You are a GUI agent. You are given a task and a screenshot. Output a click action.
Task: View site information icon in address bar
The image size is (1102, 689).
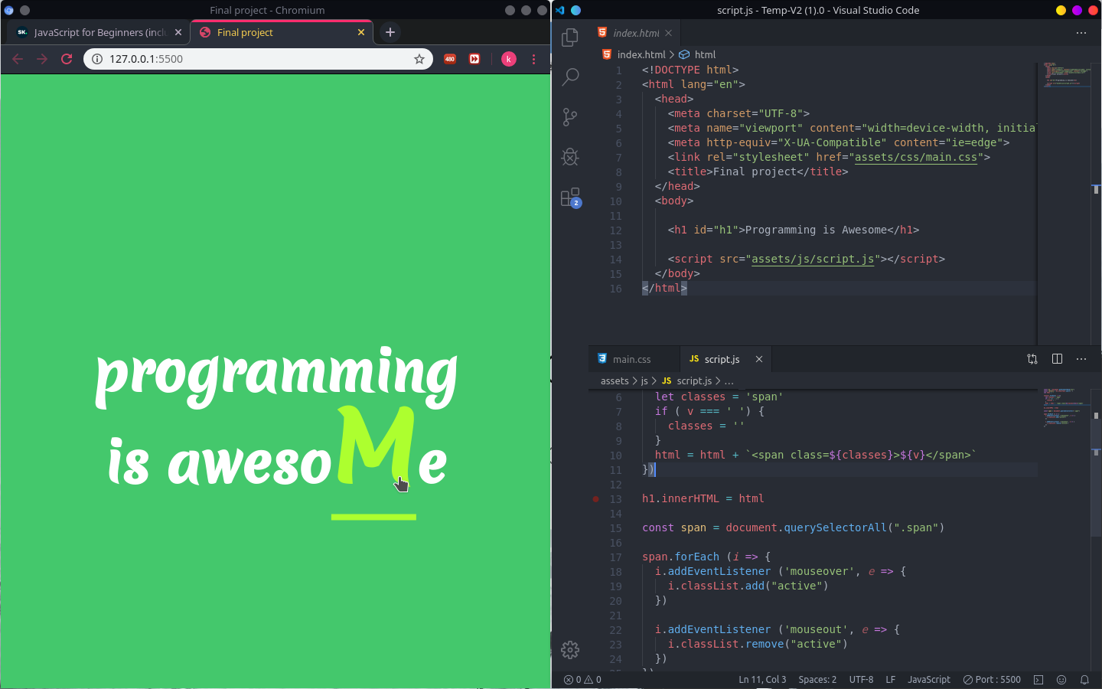click(97, 59)
